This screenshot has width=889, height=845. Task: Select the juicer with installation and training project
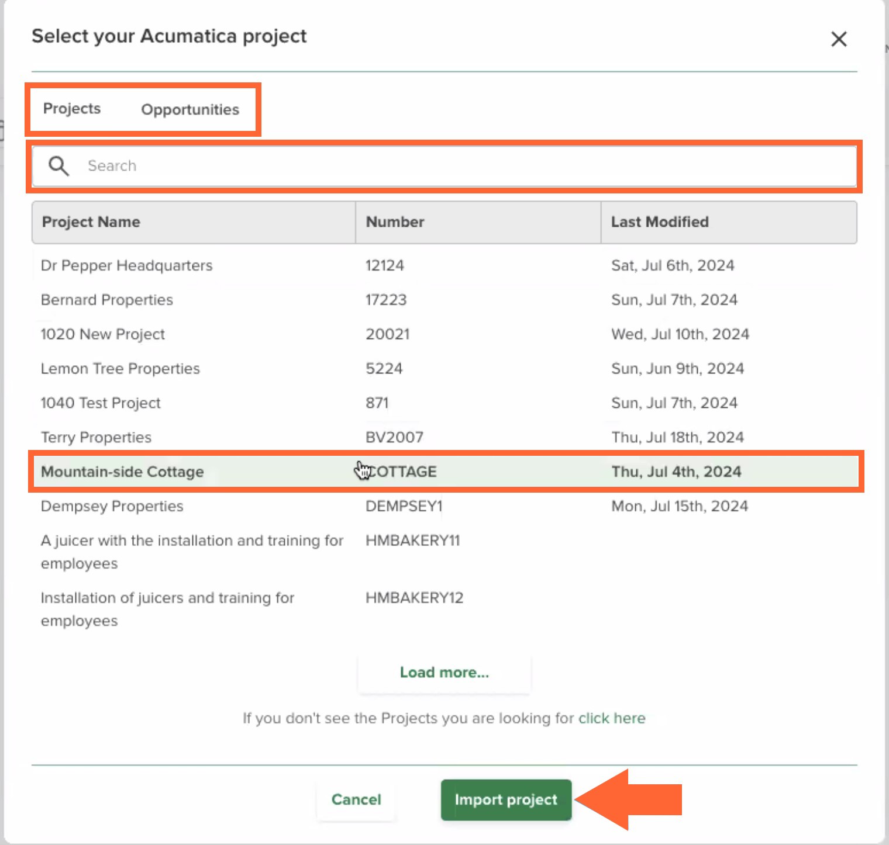click(444, 552)
